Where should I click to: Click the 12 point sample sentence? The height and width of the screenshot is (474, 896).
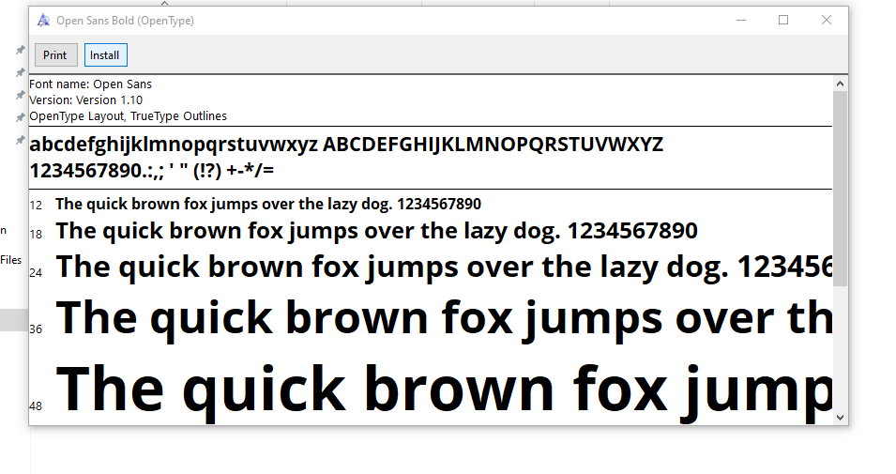[x=268, y=204]
